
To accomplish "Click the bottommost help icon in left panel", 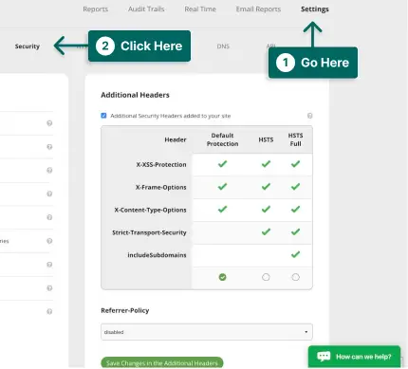I will click(49, 311).
